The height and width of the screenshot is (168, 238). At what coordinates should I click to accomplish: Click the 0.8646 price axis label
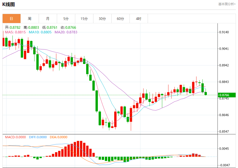click(x=224, y=115)
